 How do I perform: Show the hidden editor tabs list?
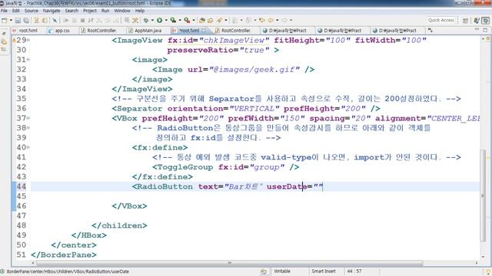(430, 31)
